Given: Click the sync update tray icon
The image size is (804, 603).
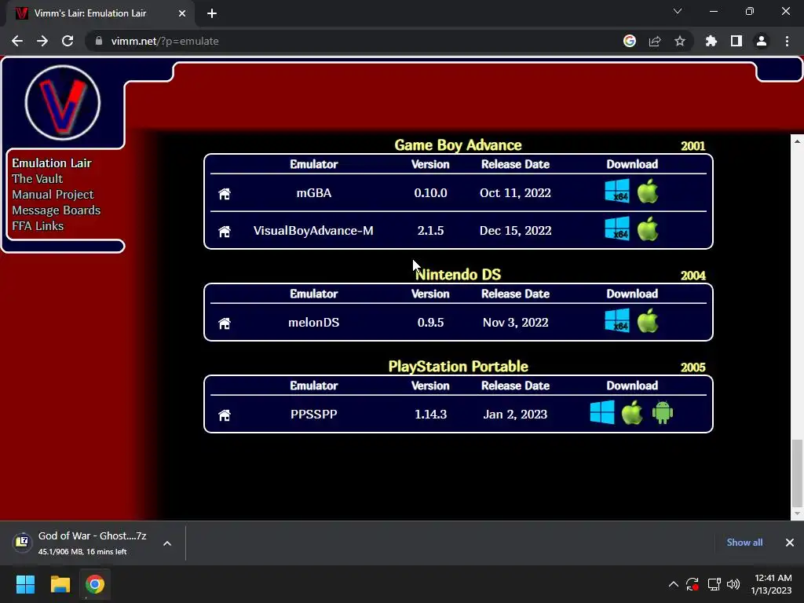Looking at the screenshot, I should (x=693, y=584).
